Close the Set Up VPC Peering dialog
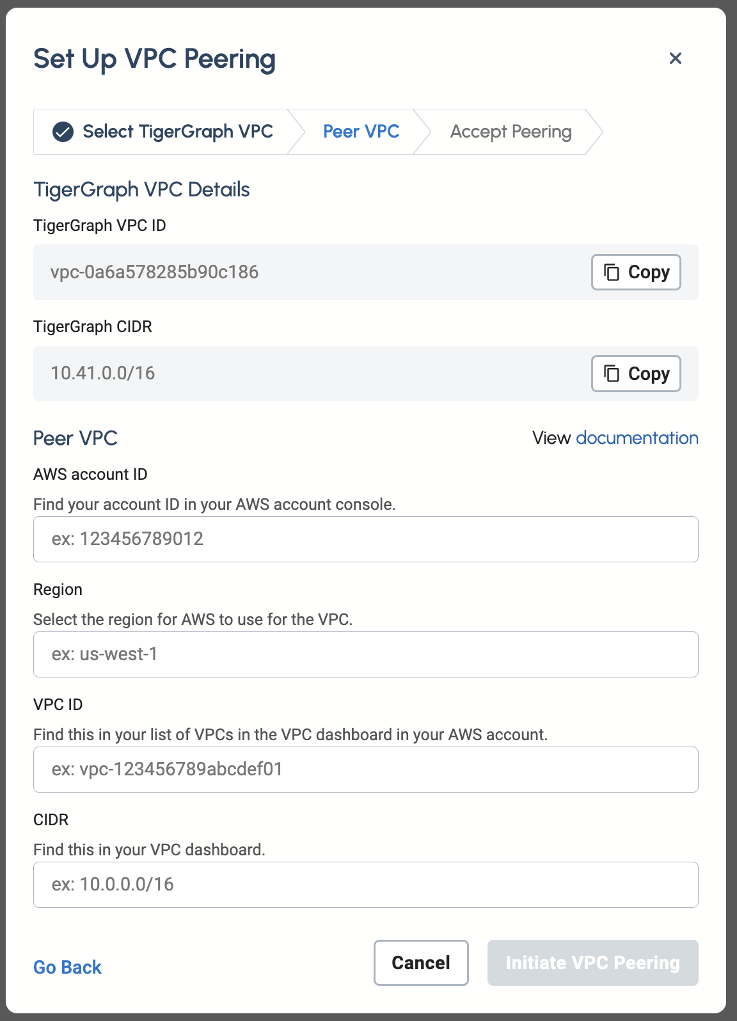The height and width of the screenshot is (1021, 737). tap(675, 58)
